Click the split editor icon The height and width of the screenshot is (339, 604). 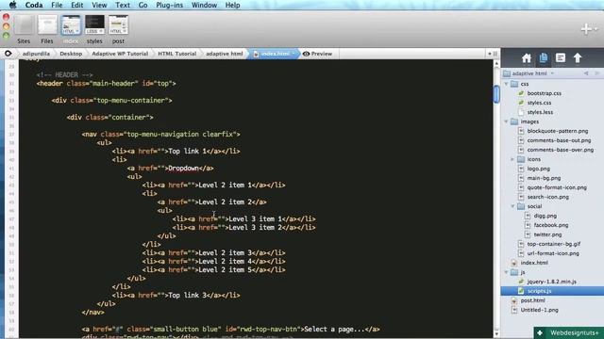495,54
